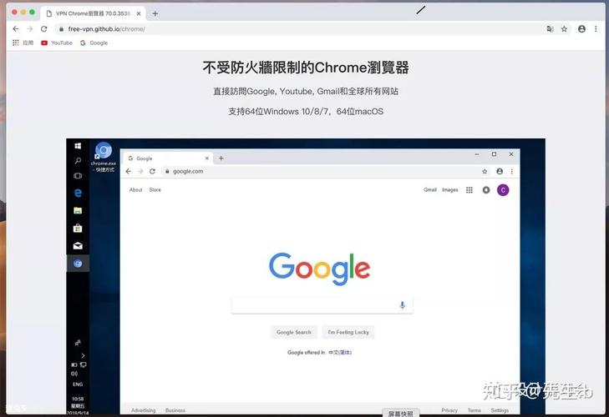Click the Windows search magnifier icon

click(78, 161)
